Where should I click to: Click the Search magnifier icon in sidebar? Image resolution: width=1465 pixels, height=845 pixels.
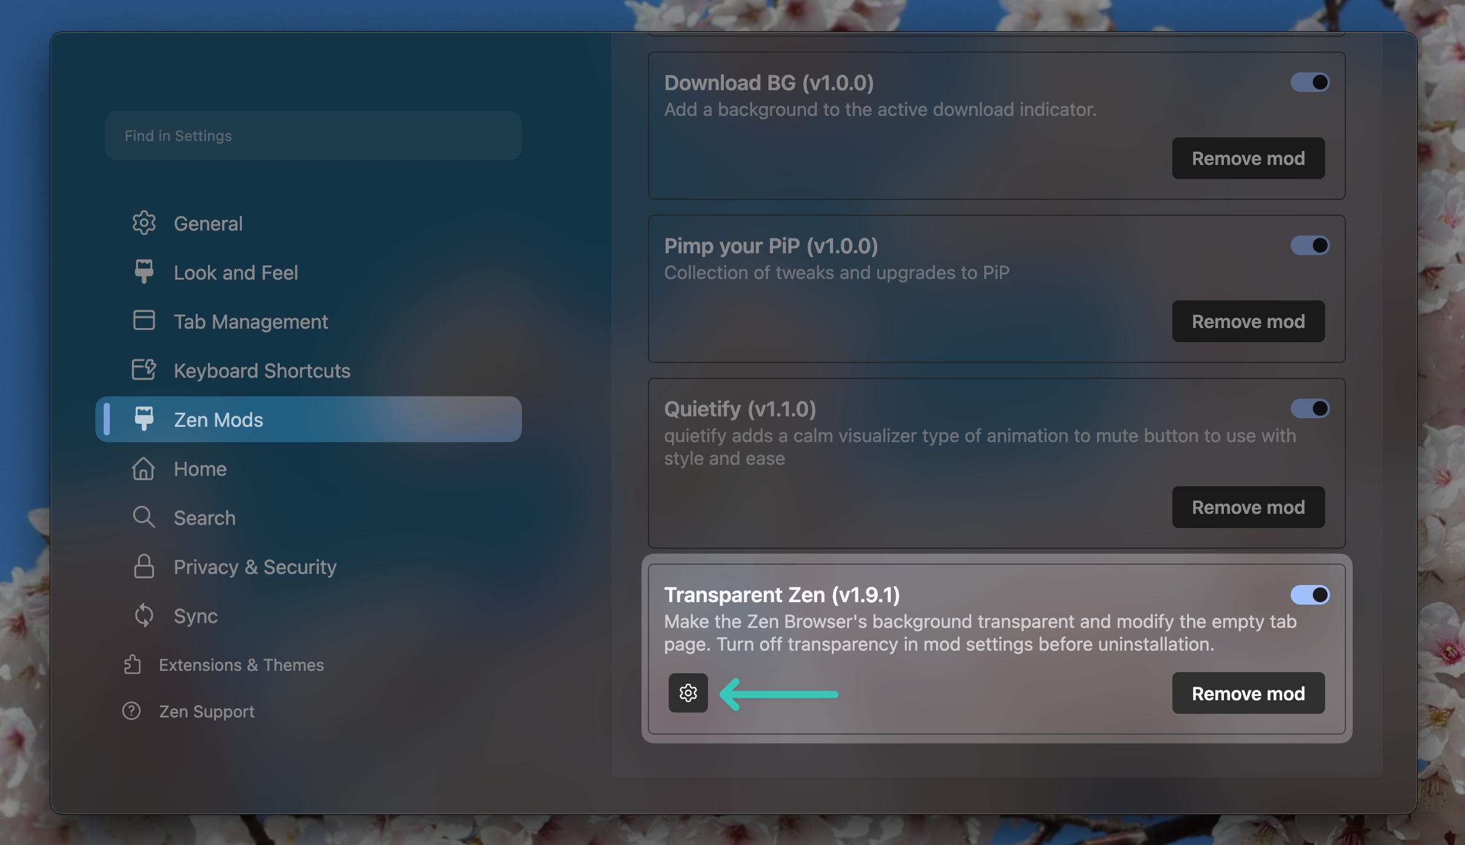[144, 517]
